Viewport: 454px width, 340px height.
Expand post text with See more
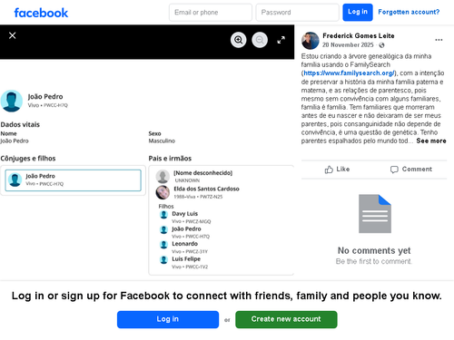click(431, 141)
